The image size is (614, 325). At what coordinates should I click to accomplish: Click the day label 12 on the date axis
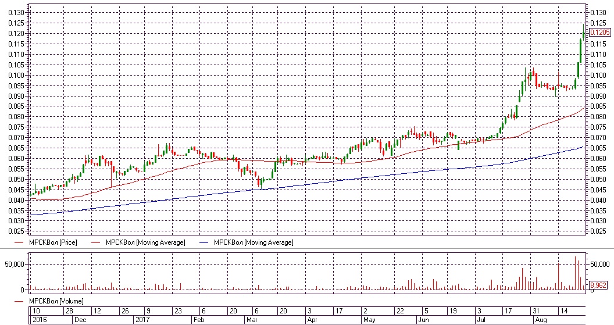click(x=97, y=311)
